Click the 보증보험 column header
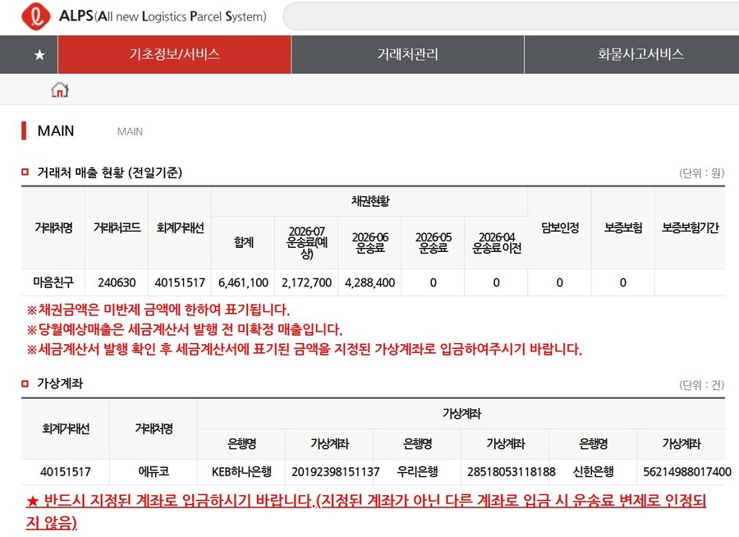The width and height of the screenshot is (739, 537). [x=623, y=227]
